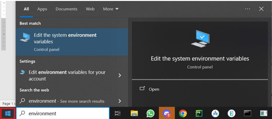
Task: Click Control panel label under best match
Action: [46, 50]
